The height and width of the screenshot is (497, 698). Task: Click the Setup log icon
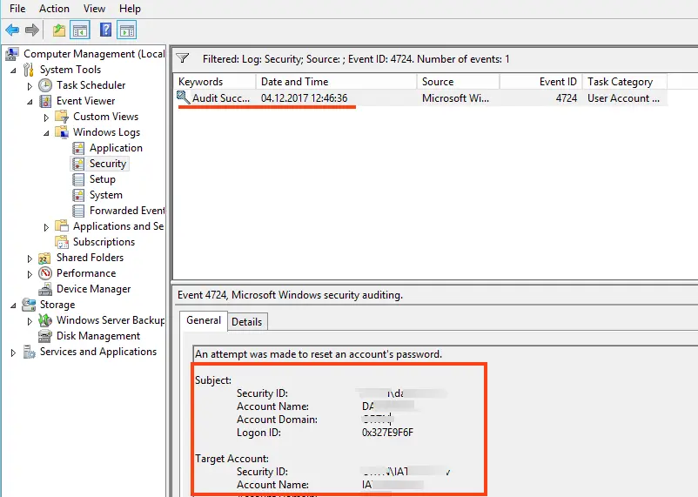(x=78, y=179)
